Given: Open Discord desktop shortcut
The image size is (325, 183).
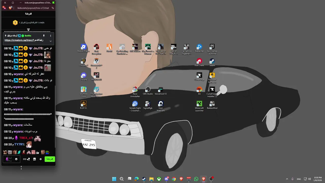Looking at the screenshot, I should 84,77.
